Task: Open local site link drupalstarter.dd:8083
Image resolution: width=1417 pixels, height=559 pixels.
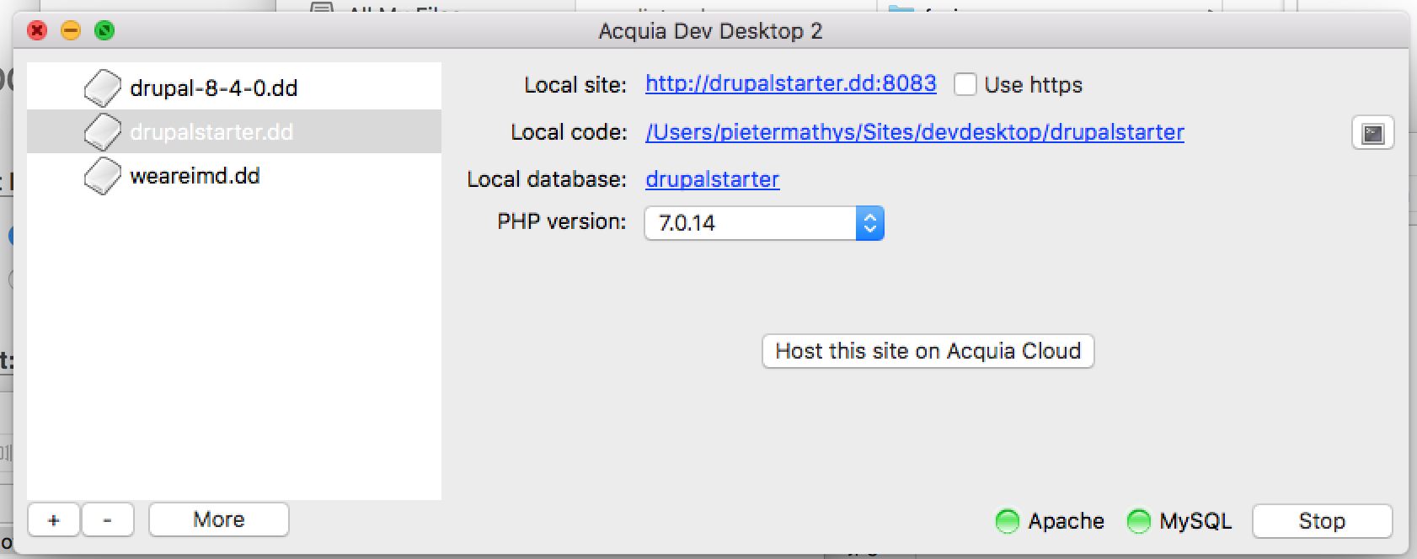Action: click(790, 84)
